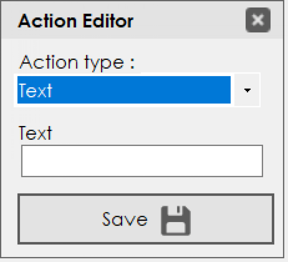Click the Save button
The image size is (288, 262).
(146, 219)
